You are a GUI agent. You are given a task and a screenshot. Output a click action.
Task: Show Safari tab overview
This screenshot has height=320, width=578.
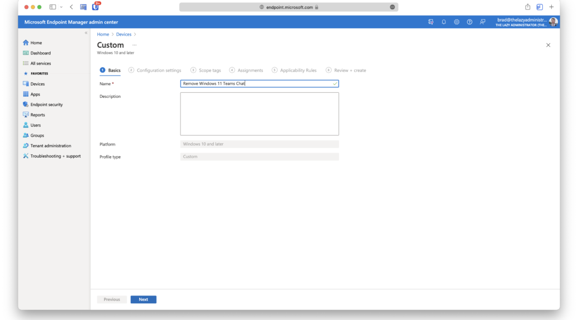[540, 7]
